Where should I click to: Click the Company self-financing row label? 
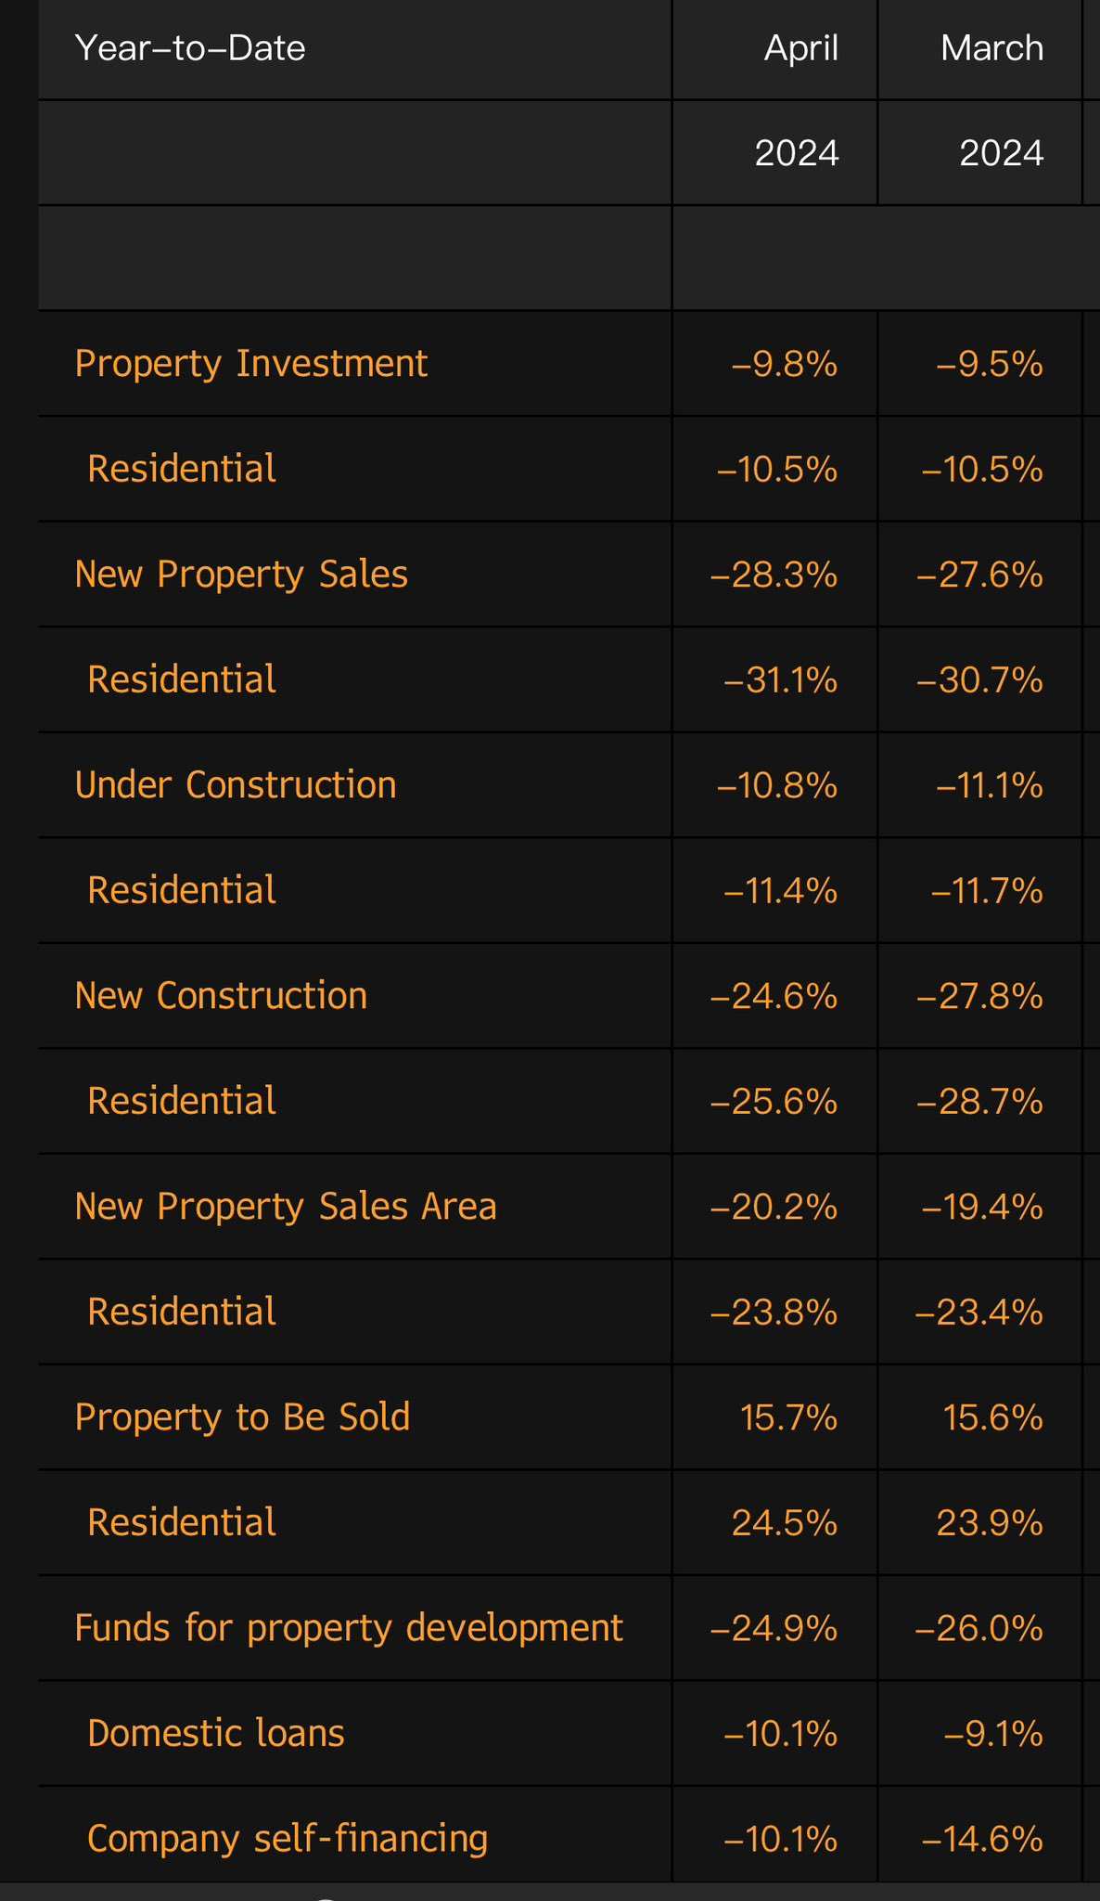click(288, 1839)
